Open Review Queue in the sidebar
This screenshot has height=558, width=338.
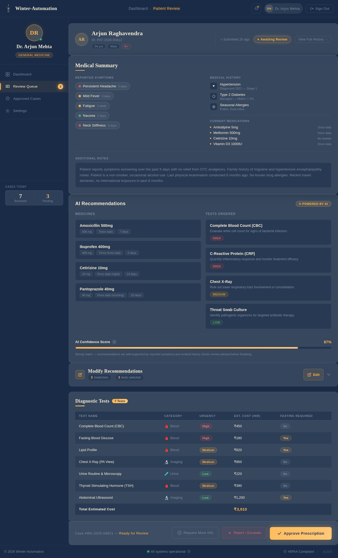click(x=34, y=87)
